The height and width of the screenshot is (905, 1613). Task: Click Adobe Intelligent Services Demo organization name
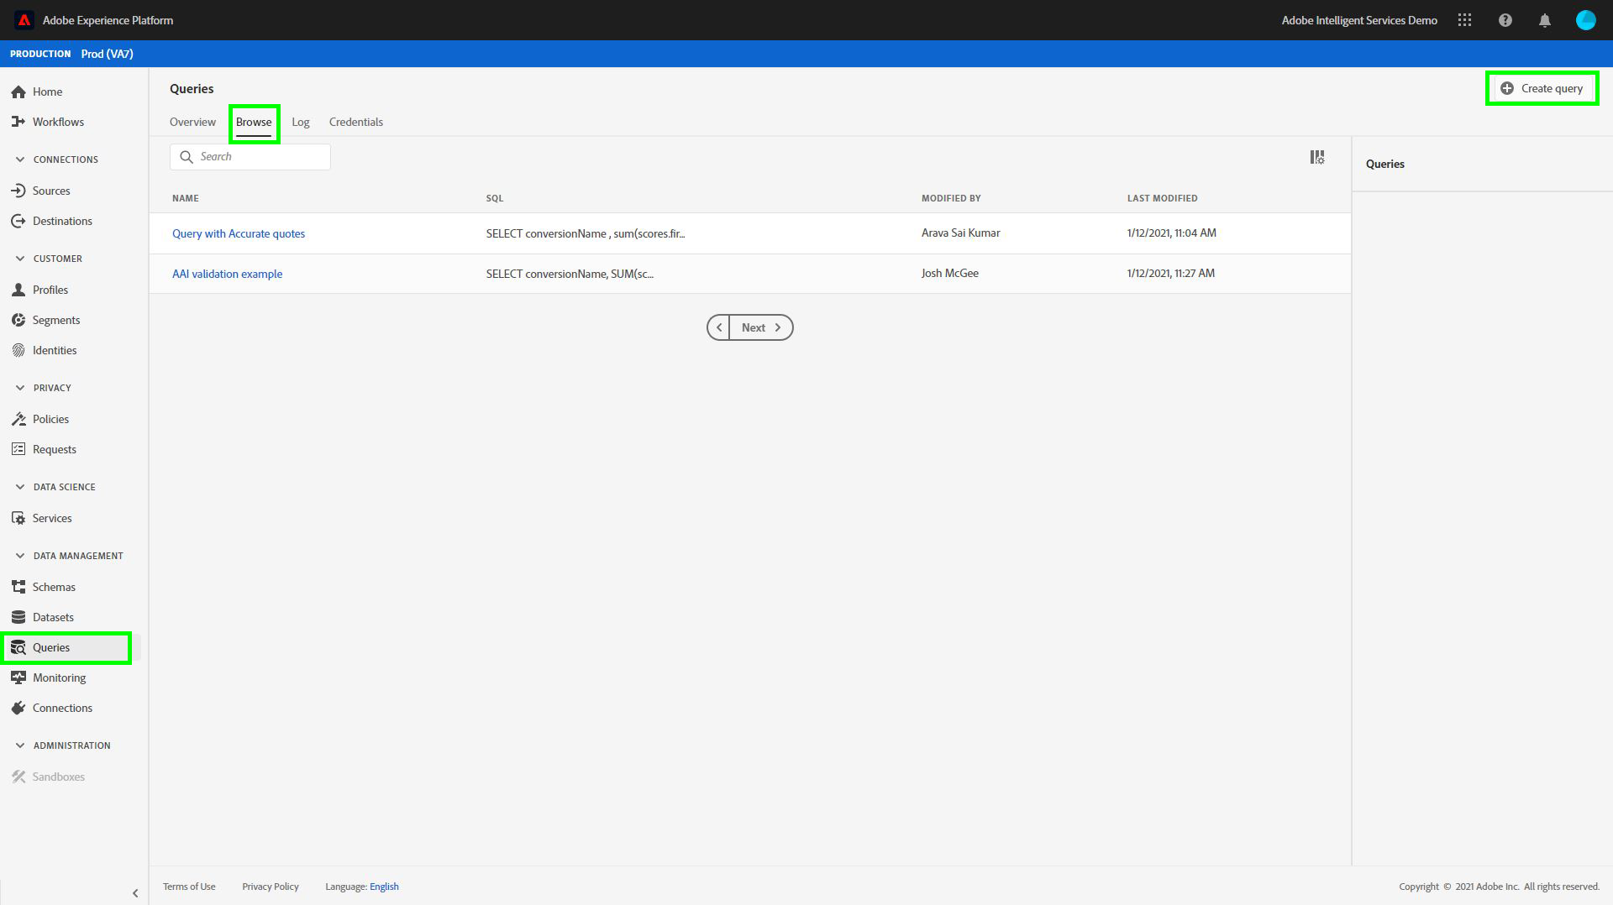[1358, 20]
